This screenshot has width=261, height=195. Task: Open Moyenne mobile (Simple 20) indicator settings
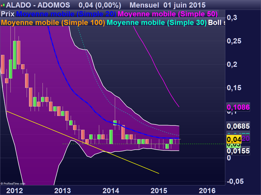tap(66, 14)
